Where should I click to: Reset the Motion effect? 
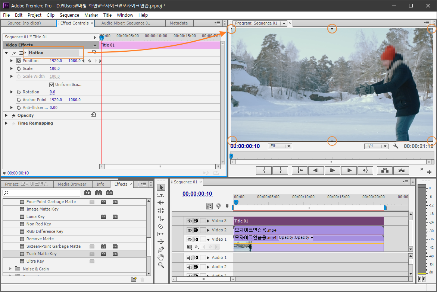click(x=94, y=52)
